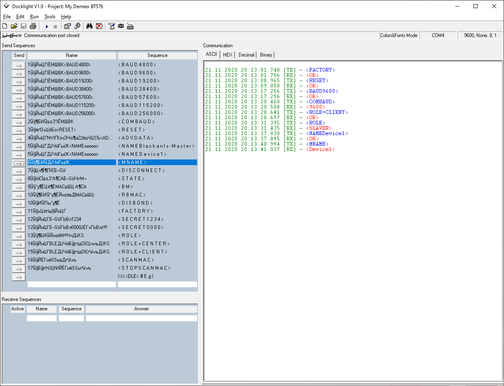
Task: Open keyboard console toolbar icon
Action: [x=130, y=26]
